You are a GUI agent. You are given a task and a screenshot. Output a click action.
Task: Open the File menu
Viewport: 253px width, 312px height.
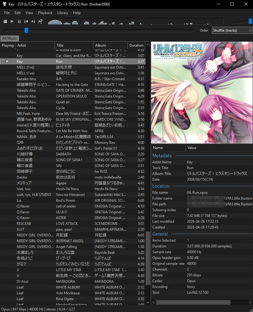[x=7, y=13]
